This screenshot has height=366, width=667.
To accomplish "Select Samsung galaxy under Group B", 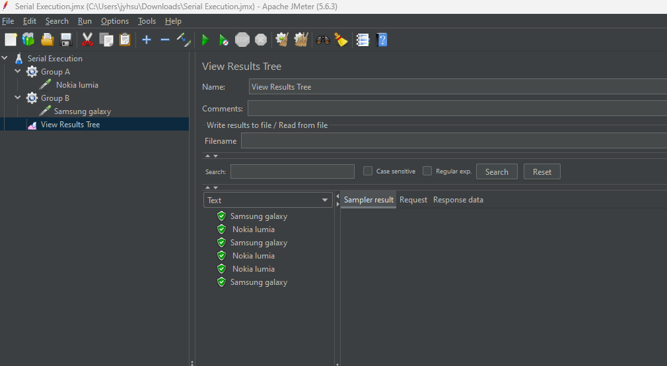I will (x=83, y=111).
